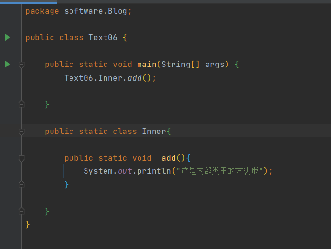Collapse fold at Inner class closing brace

pos(21,211)
